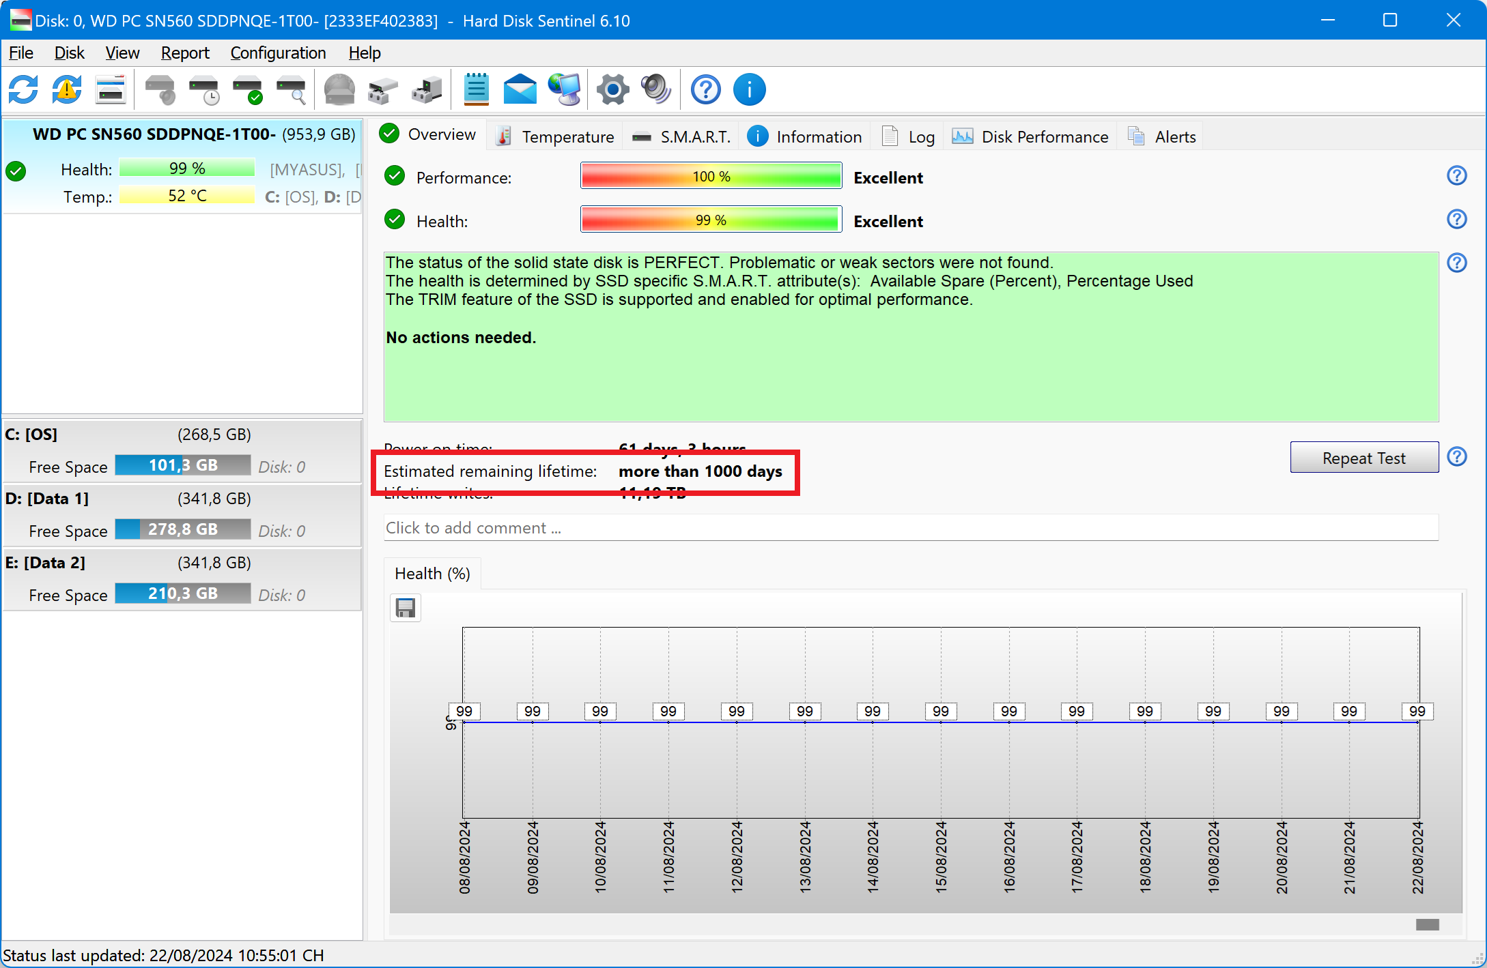Image resolution: width=1487 pixels, height=968 pixels.
Task: Click the refresh icon with warning sign
Action: (67, 89)
